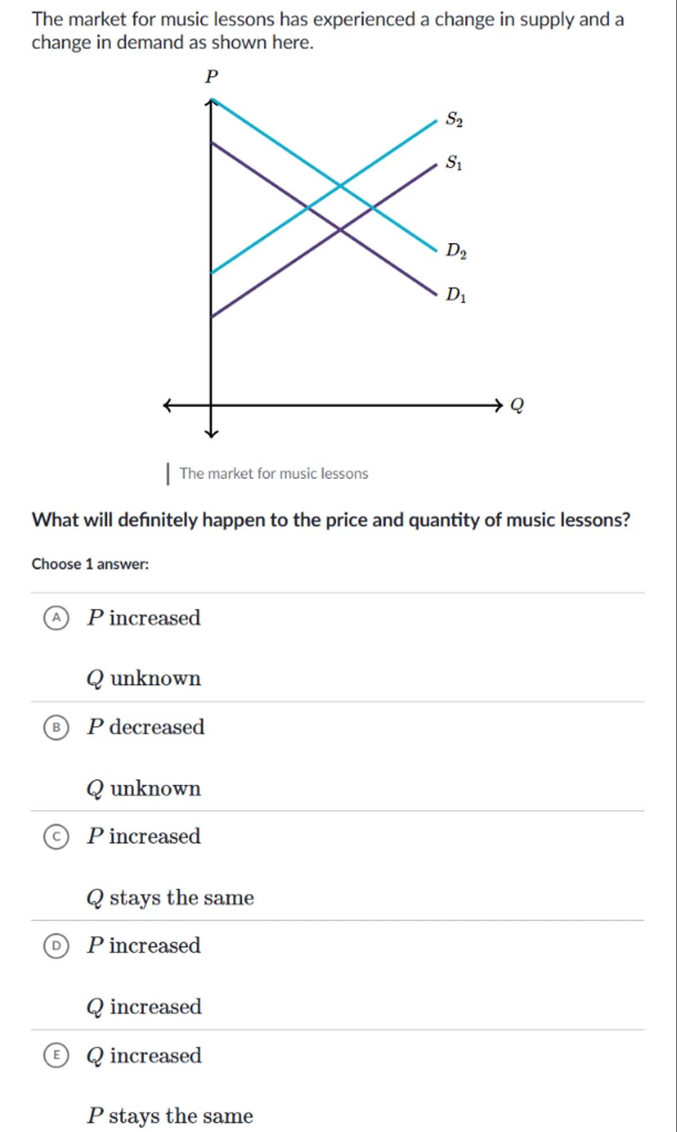
Task: Select answer choice B radio button
Action: [x=56, y=728]
